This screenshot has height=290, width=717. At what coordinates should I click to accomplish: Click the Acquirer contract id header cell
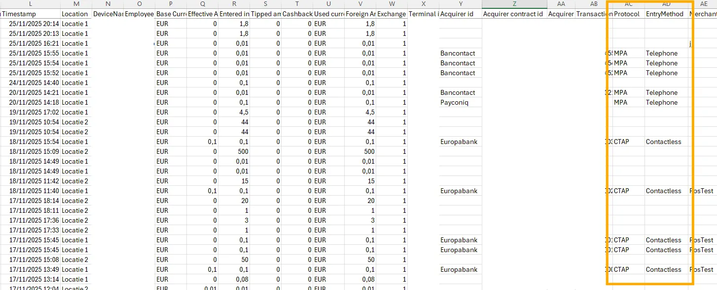[513, 14]
